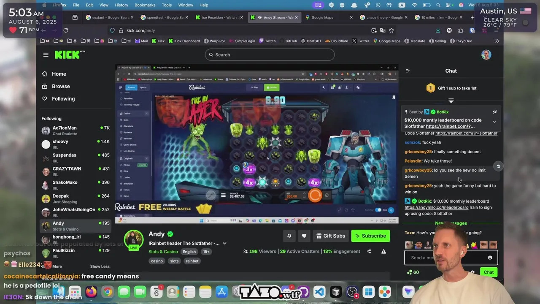Expand the stream title dropdown chevron
Screen dimensions: 540x304
[x=224, y=243]
